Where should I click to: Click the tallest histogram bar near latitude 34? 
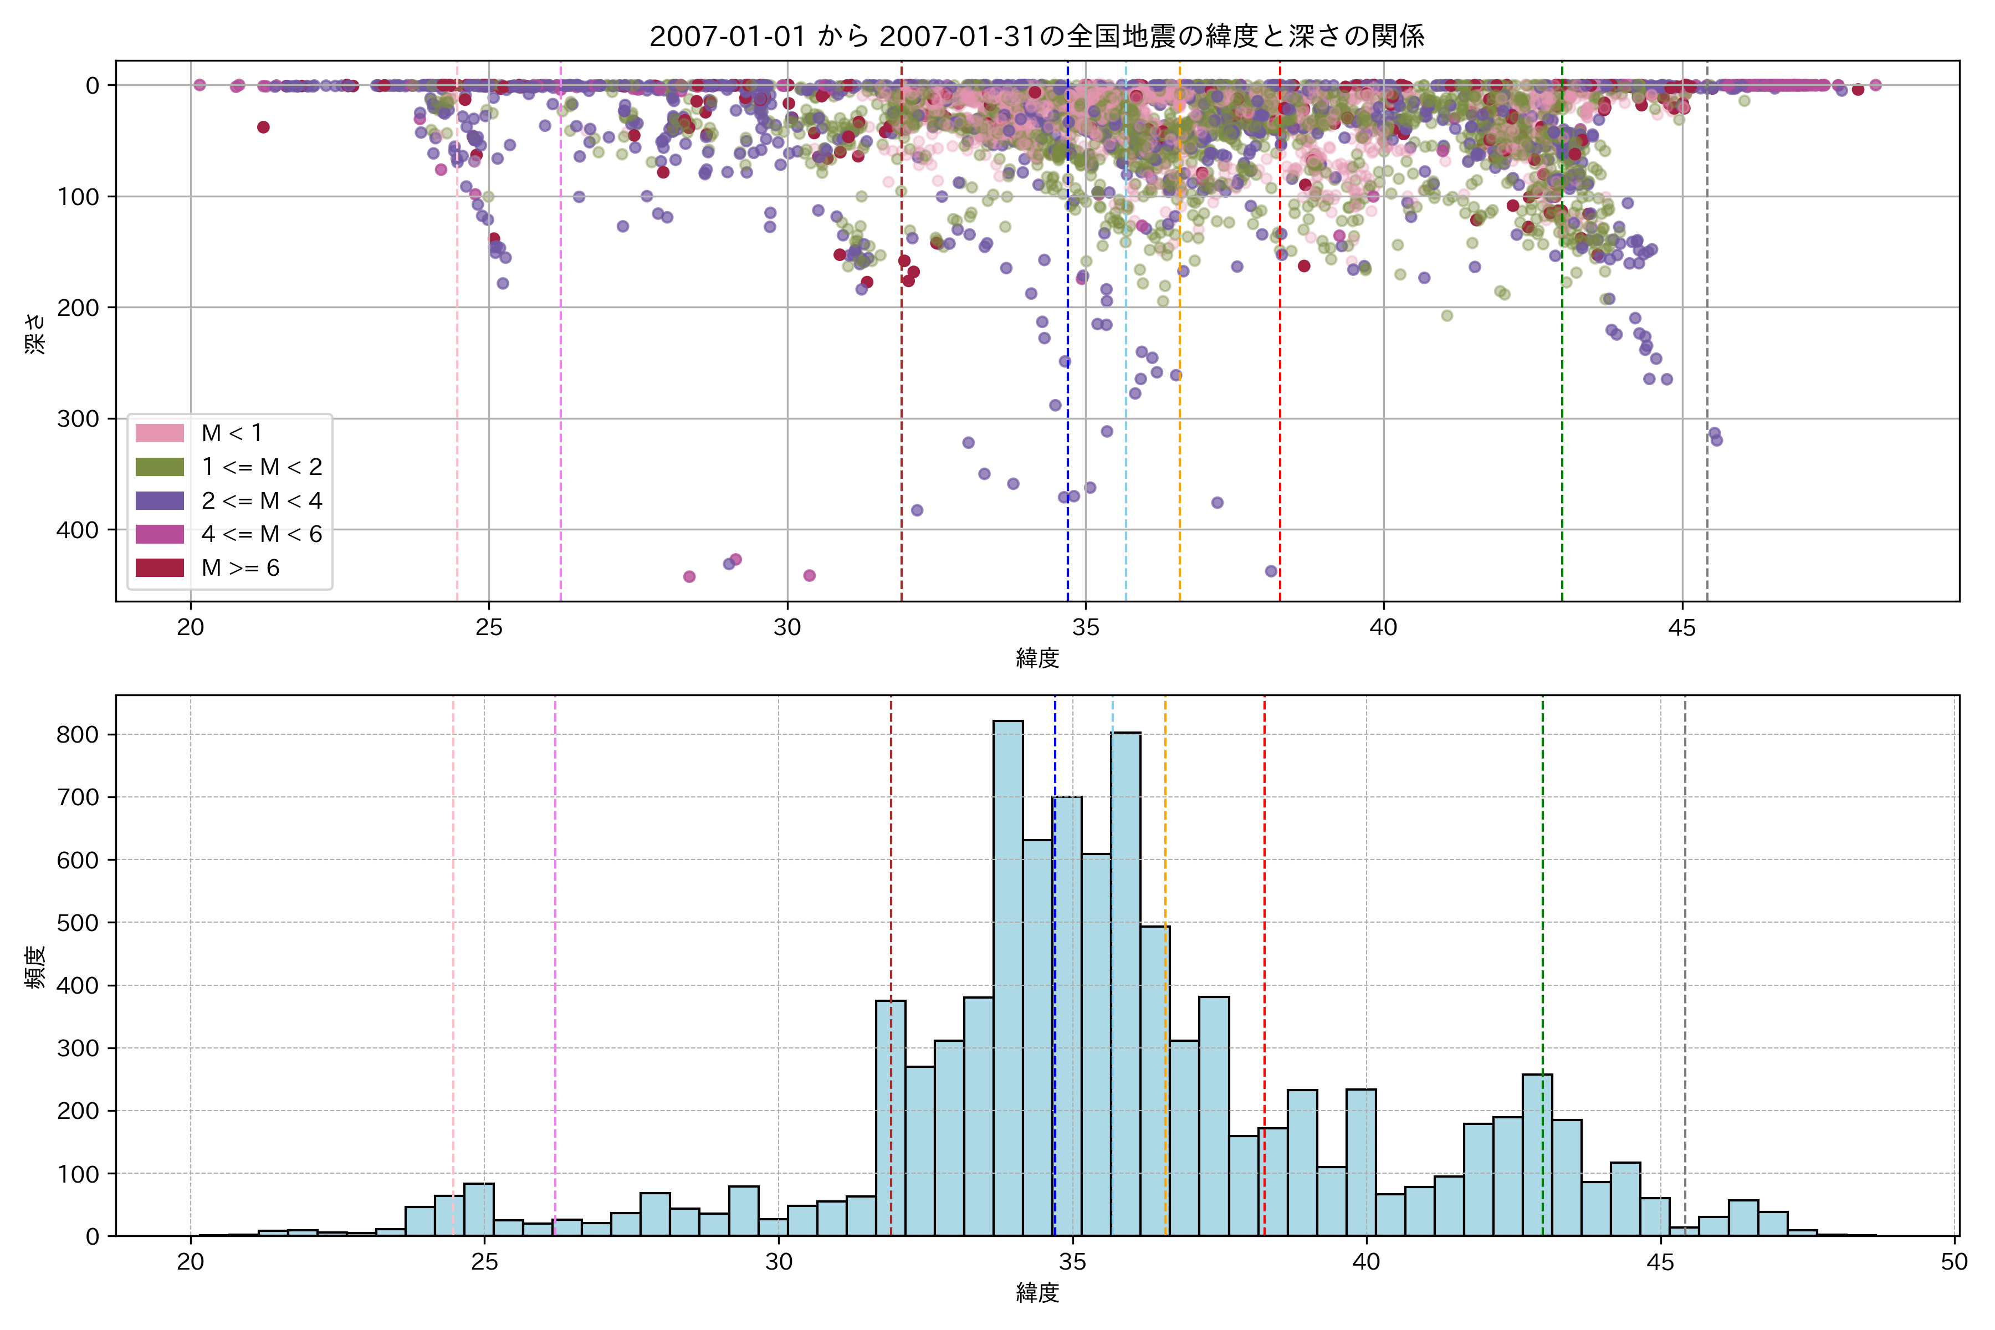pyautogui.click(x=1007, y=975)
